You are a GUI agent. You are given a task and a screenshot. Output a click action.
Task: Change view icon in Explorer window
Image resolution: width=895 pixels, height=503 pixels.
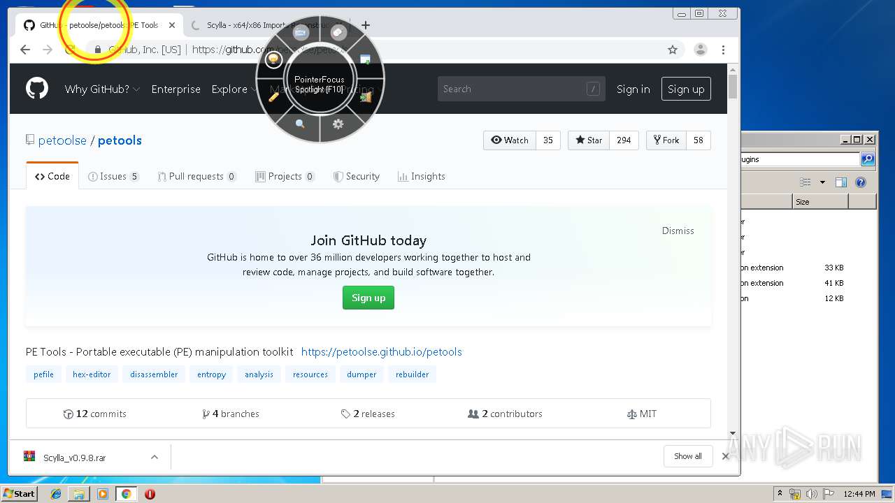click(805, 182)
